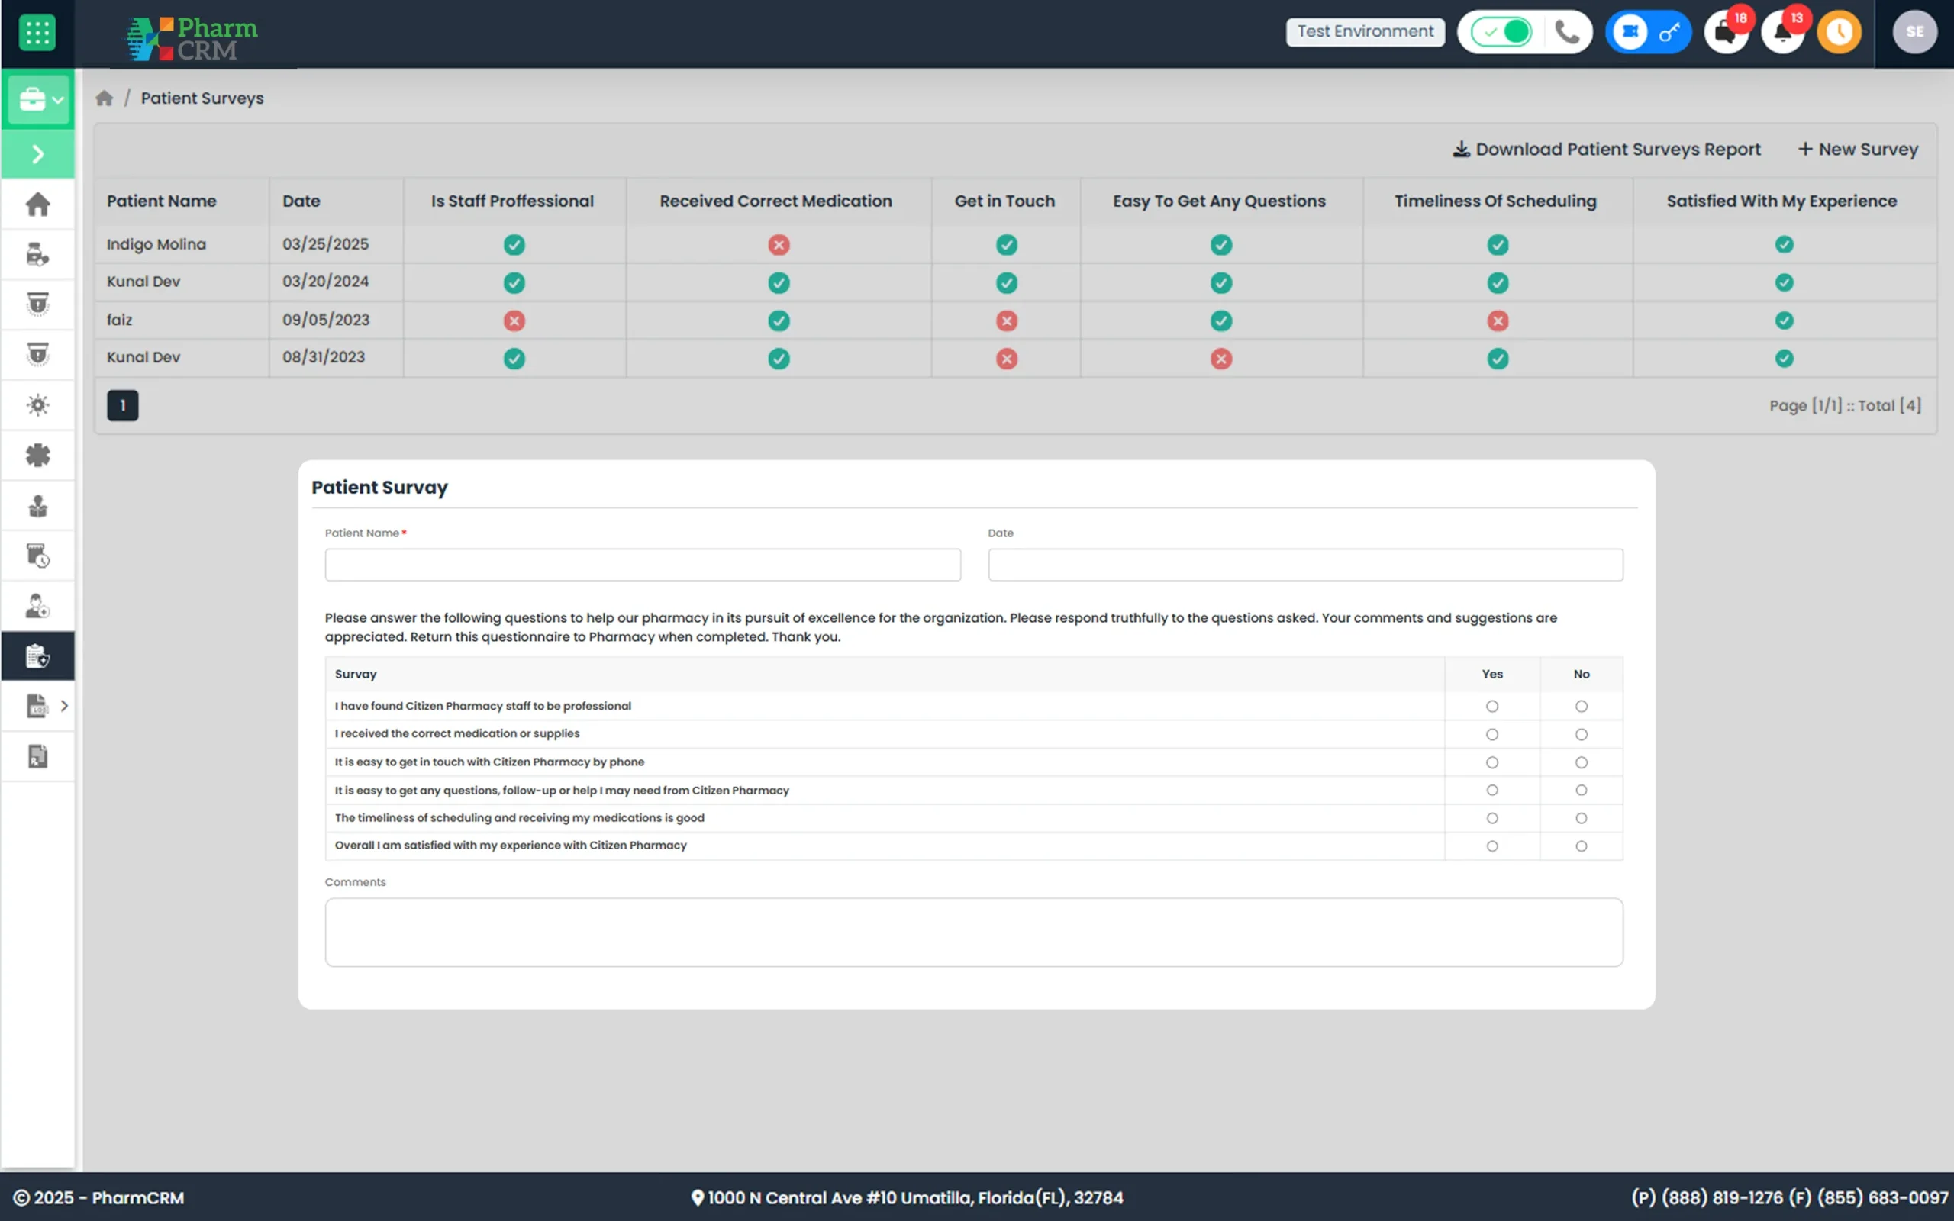Select Yes for easy to get in touch by phone
Image resolution: width=1954 pixels, height=1221 pixels.
point(1492,762)
